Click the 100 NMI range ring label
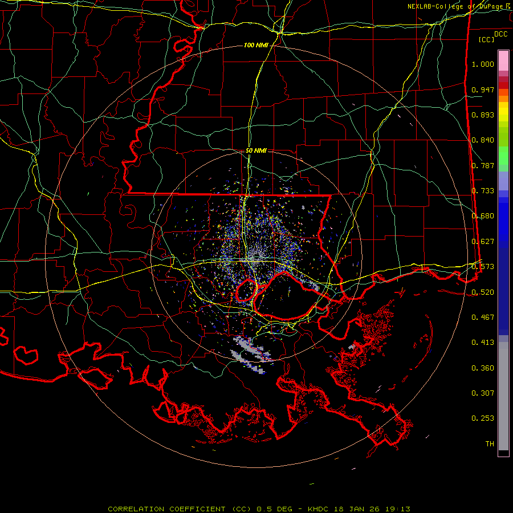 256,45
